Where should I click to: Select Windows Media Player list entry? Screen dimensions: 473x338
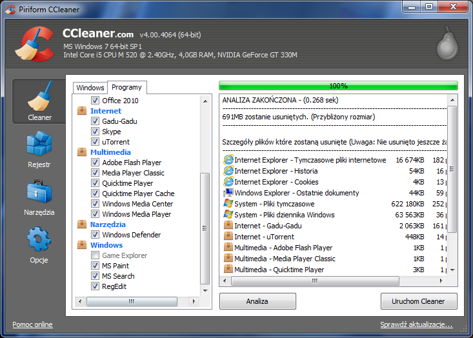[137, 214]
